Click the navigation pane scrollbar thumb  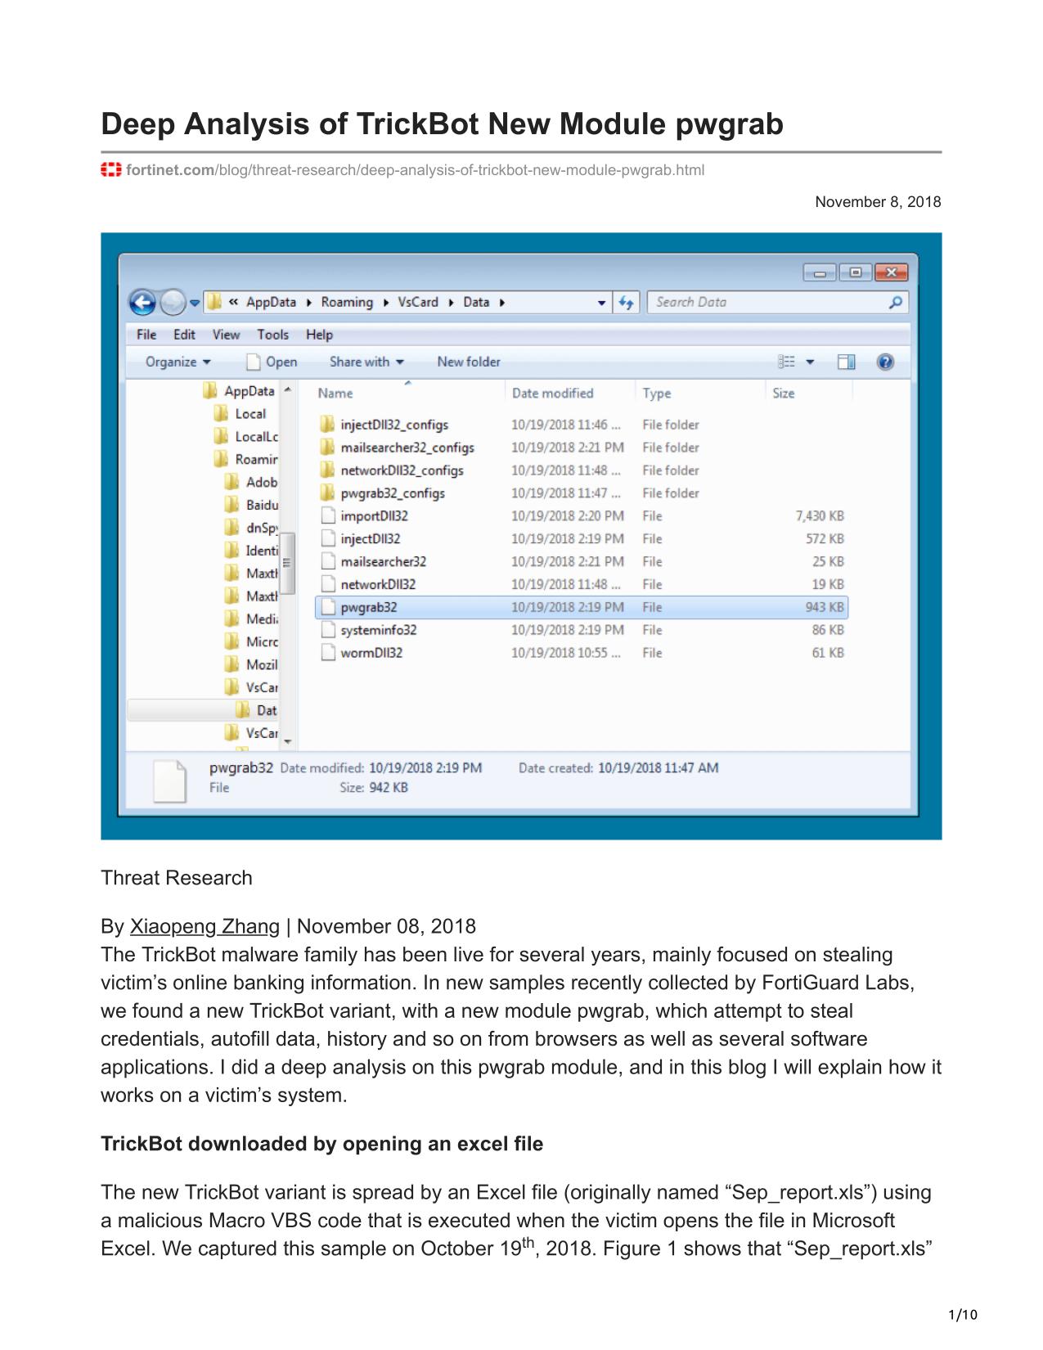(287, 562)
